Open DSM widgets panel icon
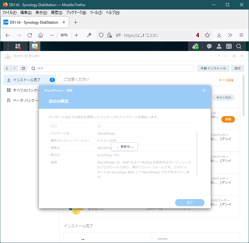249x243 pixels. (x=229, y=46)
